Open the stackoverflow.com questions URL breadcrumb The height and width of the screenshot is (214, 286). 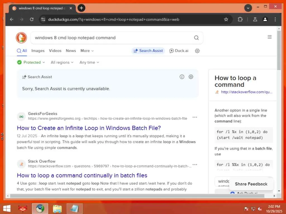(x=109, y=166)
